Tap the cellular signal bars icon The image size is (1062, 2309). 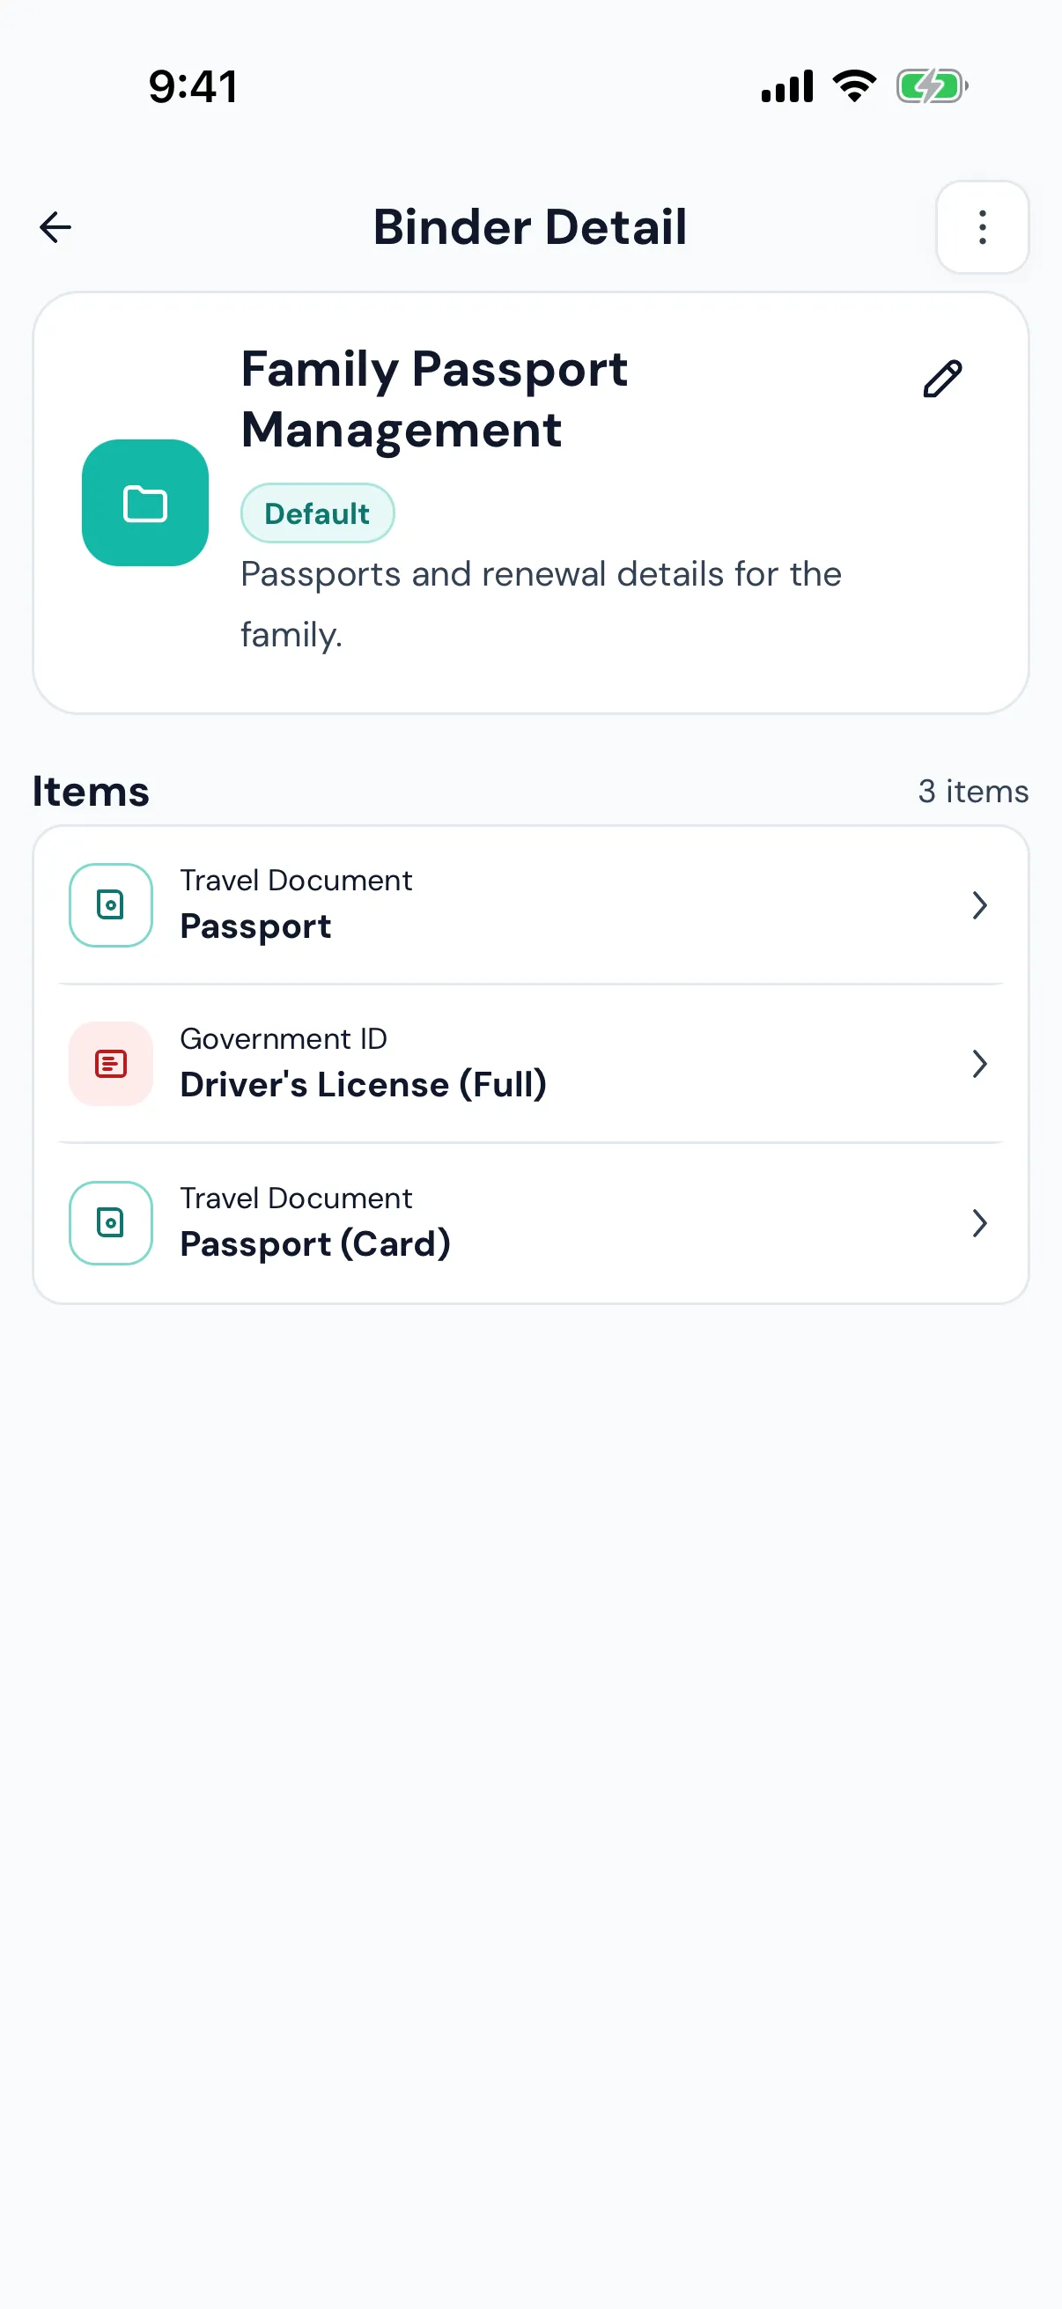[787, 86]
